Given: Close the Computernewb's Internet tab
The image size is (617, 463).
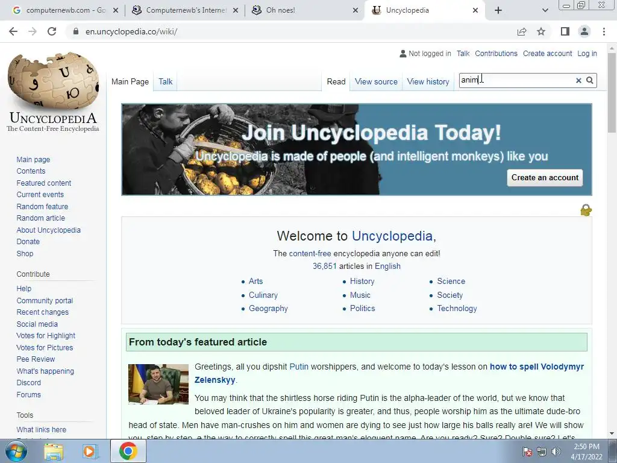Looking at the screenshot, I should [236, 10].
